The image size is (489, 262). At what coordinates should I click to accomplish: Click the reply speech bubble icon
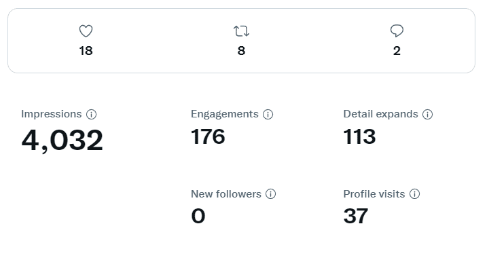pos(397,31)
